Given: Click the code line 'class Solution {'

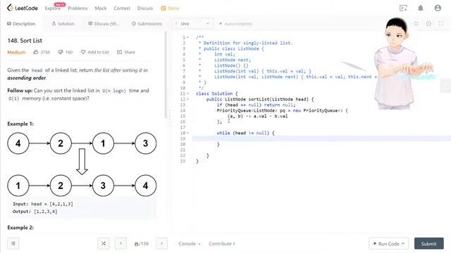Looking at the screenshot, I should [217, 93].
